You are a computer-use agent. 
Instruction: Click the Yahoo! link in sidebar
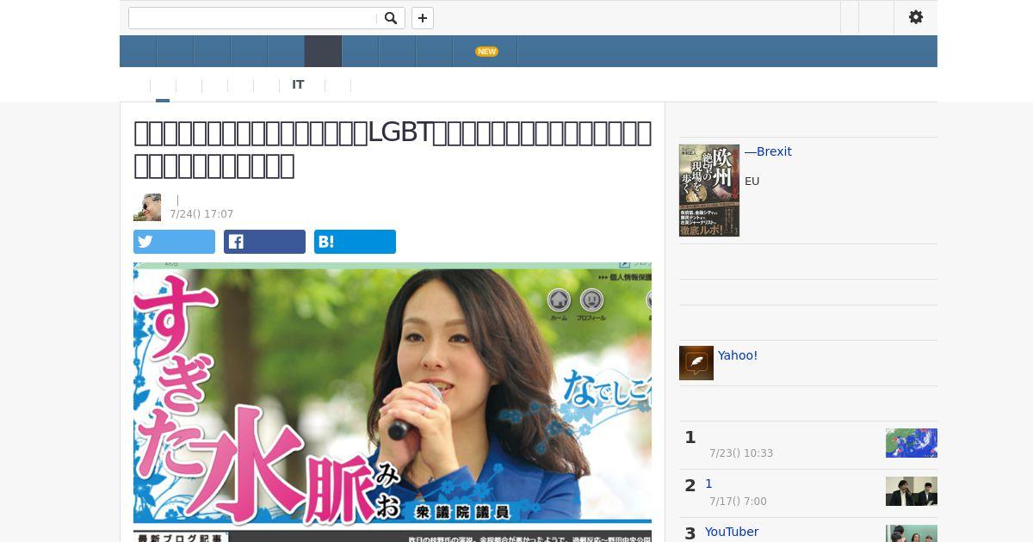click(738, 355)
